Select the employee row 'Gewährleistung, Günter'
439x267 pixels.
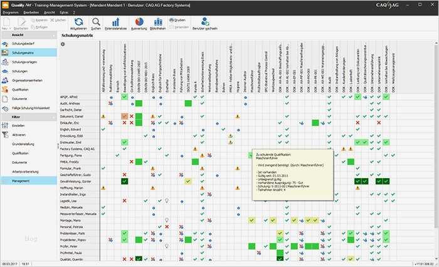coord(80,181)
